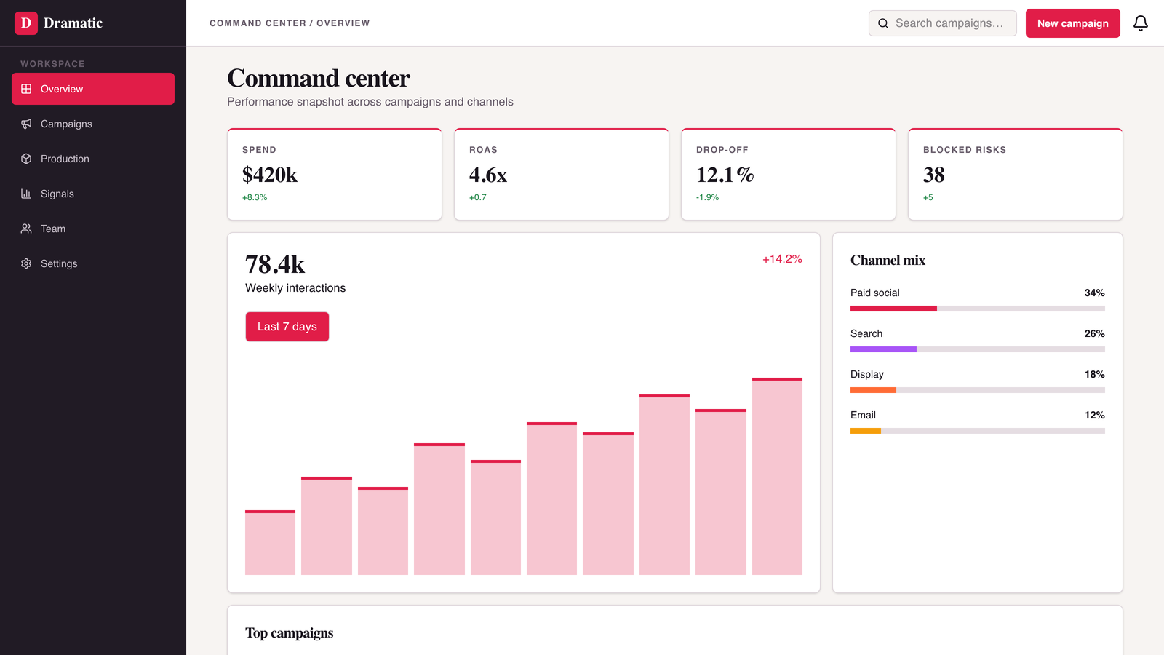Open the ROAS 4.6x card
The height and width of the screenshot is (655, 1164).
tap(562, 175)
